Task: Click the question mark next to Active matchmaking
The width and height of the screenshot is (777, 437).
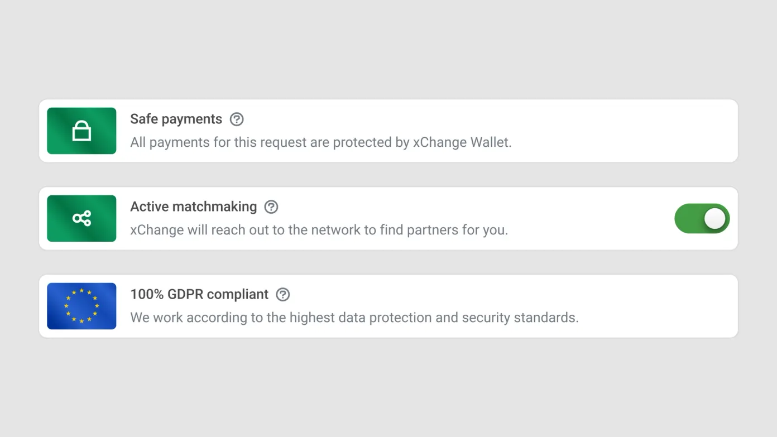Action: 271,207
